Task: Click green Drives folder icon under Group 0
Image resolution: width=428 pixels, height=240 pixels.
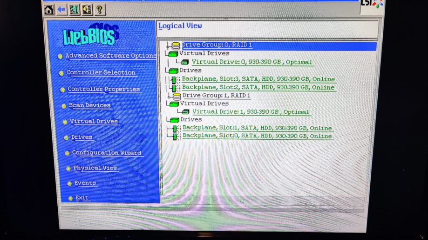Action: 174,71
